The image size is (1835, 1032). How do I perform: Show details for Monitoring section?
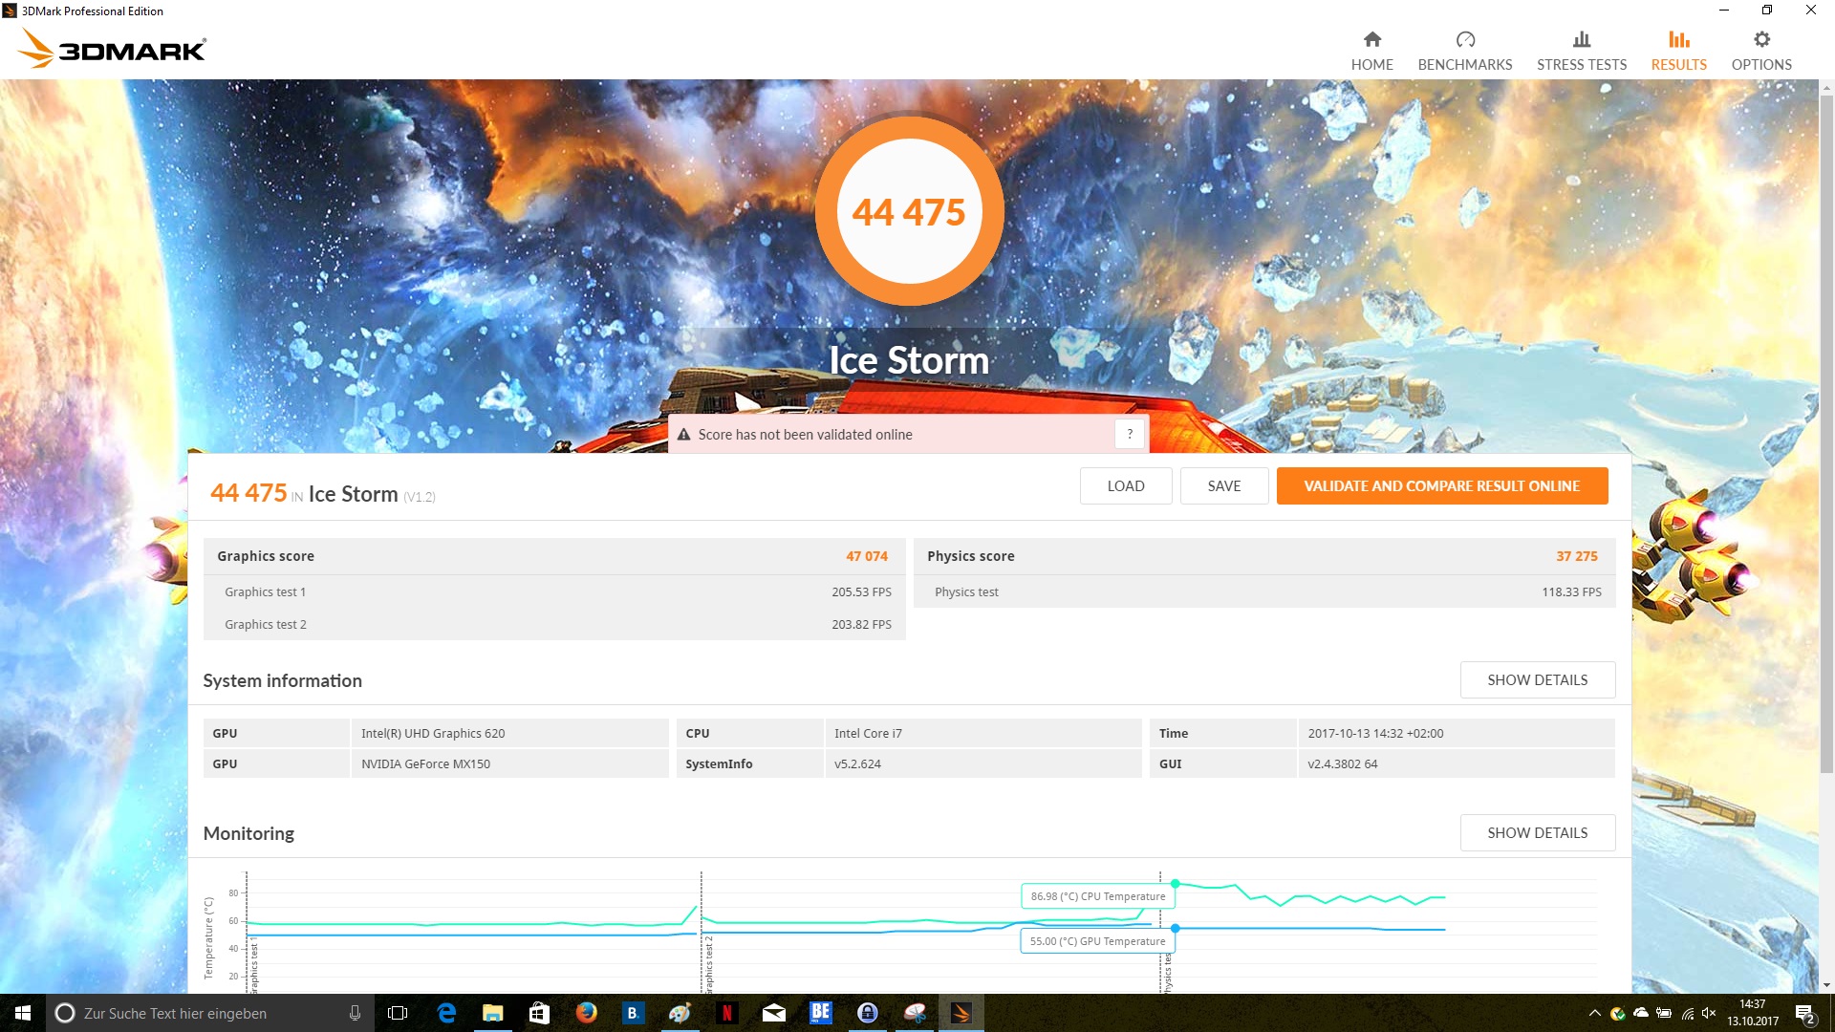click(x=1537, y=832)
